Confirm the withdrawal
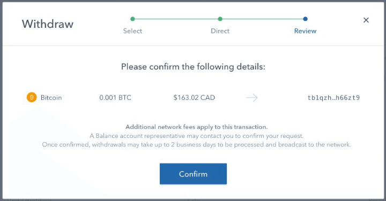 (x=193, y=174)
